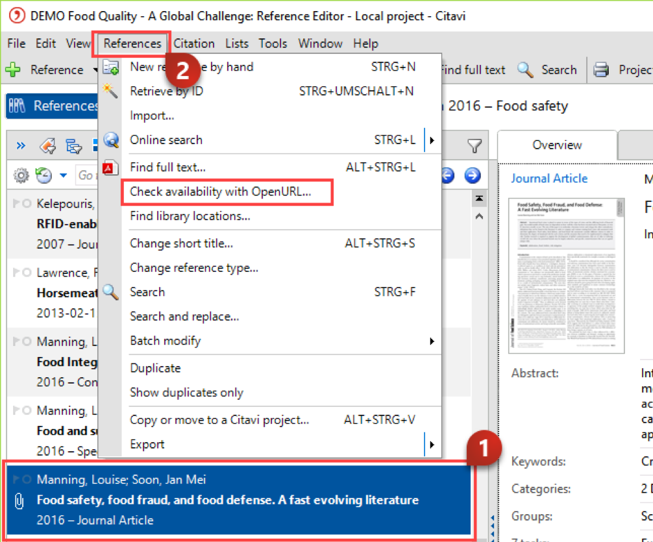The image size is (653, 542).
Task: Click the magnifier icon beside menu Search
Action: click(x=111, y=292)
